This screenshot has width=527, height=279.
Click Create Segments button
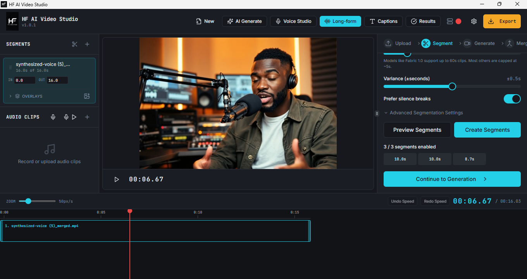(x=487, y=130)
